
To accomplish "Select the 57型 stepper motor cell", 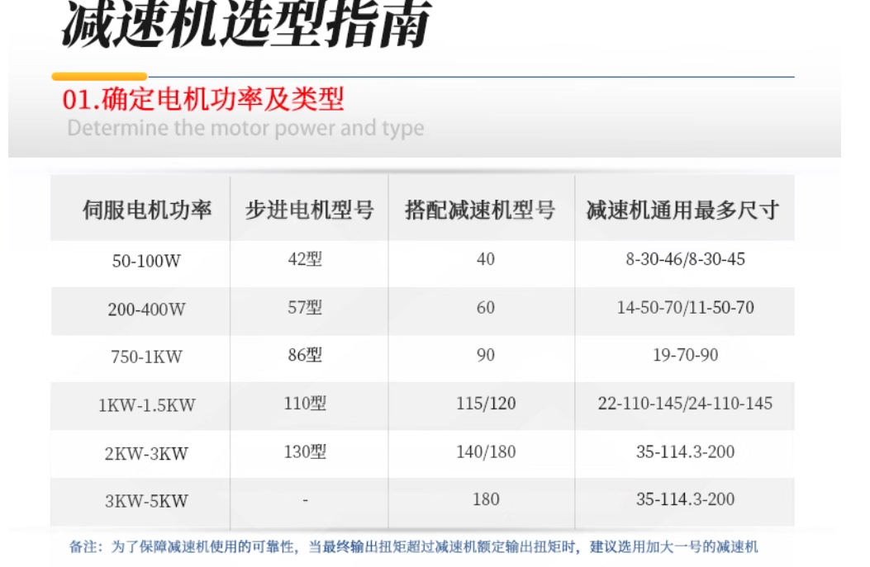I will click(305, 308).
